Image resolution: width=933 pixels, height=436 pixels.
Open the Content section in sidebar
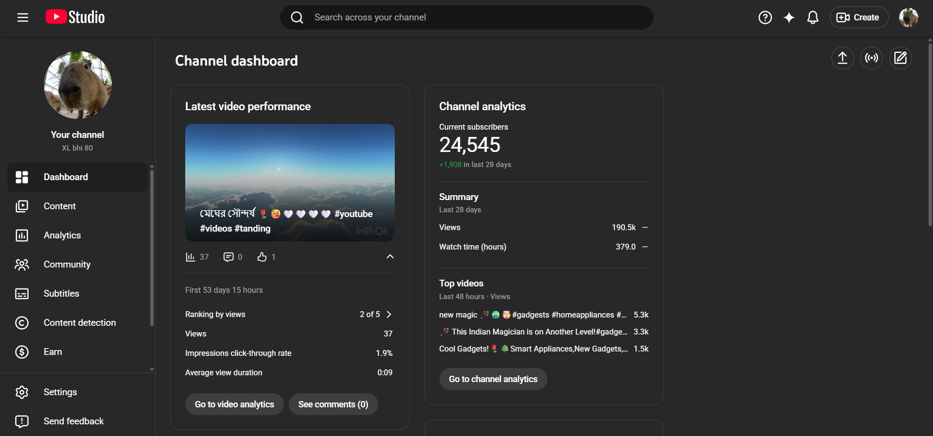point(60,206)
